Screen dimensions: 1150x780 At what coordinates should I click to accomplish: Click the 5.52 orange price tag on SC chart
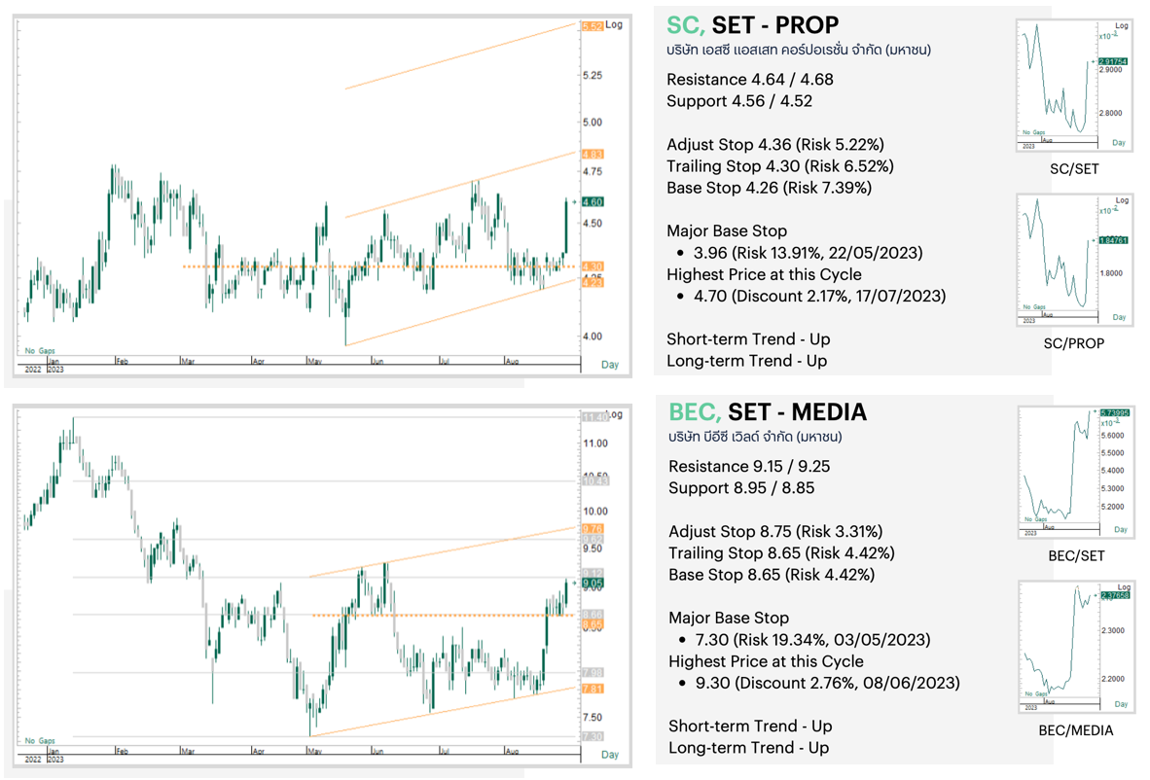point(593,26)
